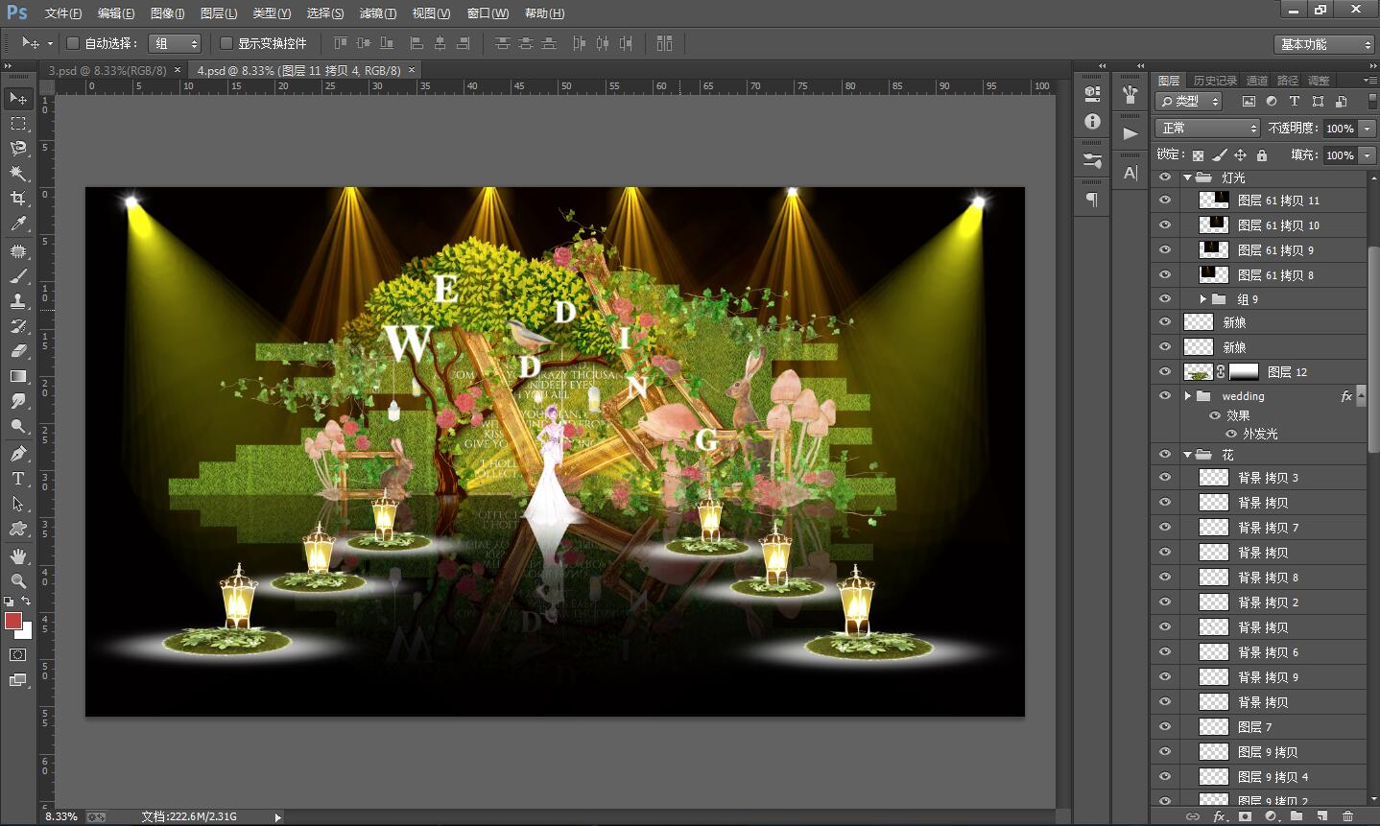Choose the Lasso tool
This screenshot has width=1380, height=826.
(x=18, y=149)
